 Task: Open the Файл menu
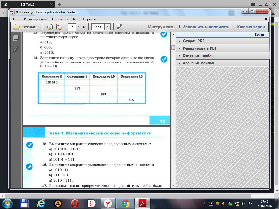click(16, 19)
